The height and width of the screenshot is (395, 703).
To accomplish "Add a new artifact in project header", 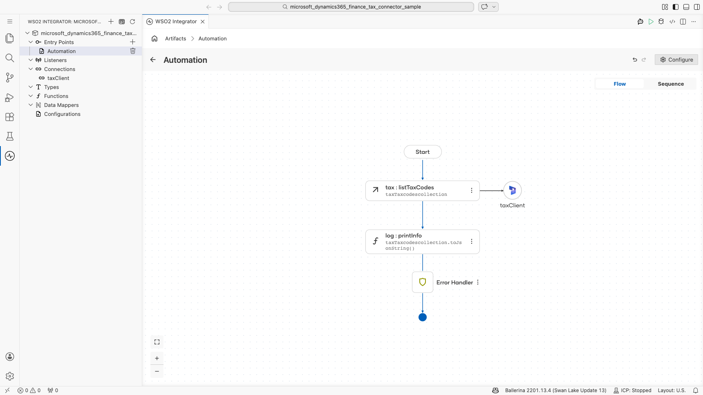I will point(111,22).
